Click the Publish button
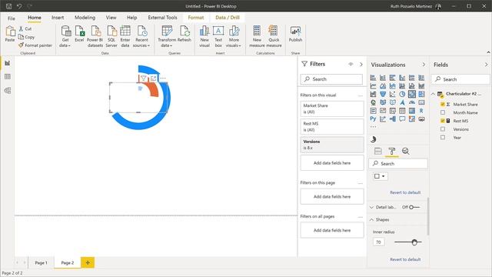Screen dimensions: 492x277 click(x=295, y=34)
